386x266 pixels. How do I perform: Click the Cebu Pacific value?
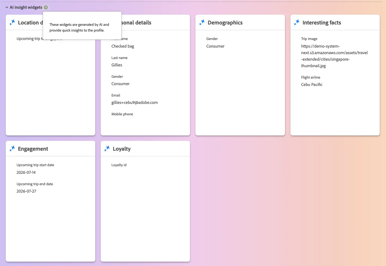312,85
